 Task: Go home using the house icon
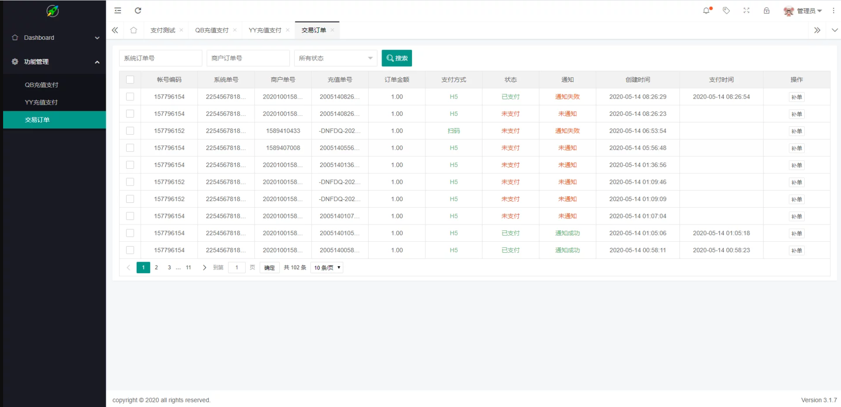click(134, 30)
